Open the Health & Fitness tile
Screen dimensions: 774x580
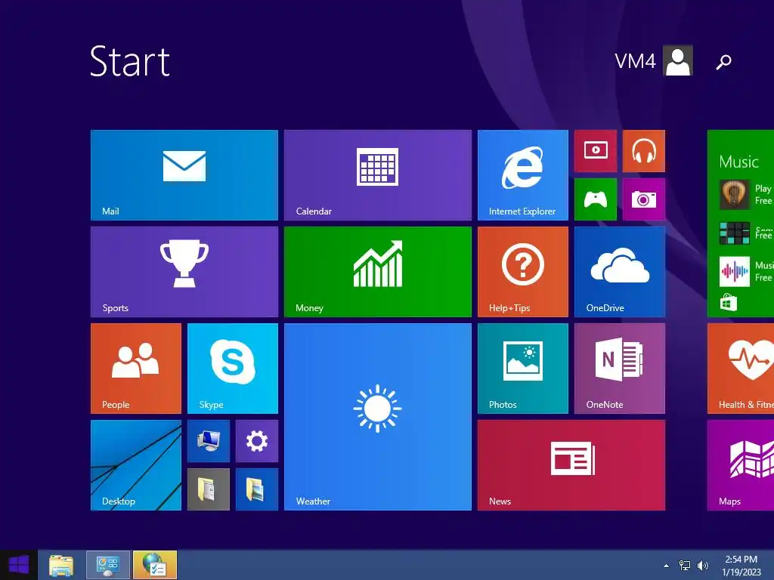[x=741, y=369]
